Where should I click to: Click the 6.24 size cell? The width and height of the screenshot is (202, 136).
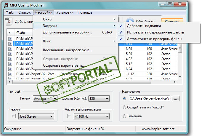click(129, 69)
